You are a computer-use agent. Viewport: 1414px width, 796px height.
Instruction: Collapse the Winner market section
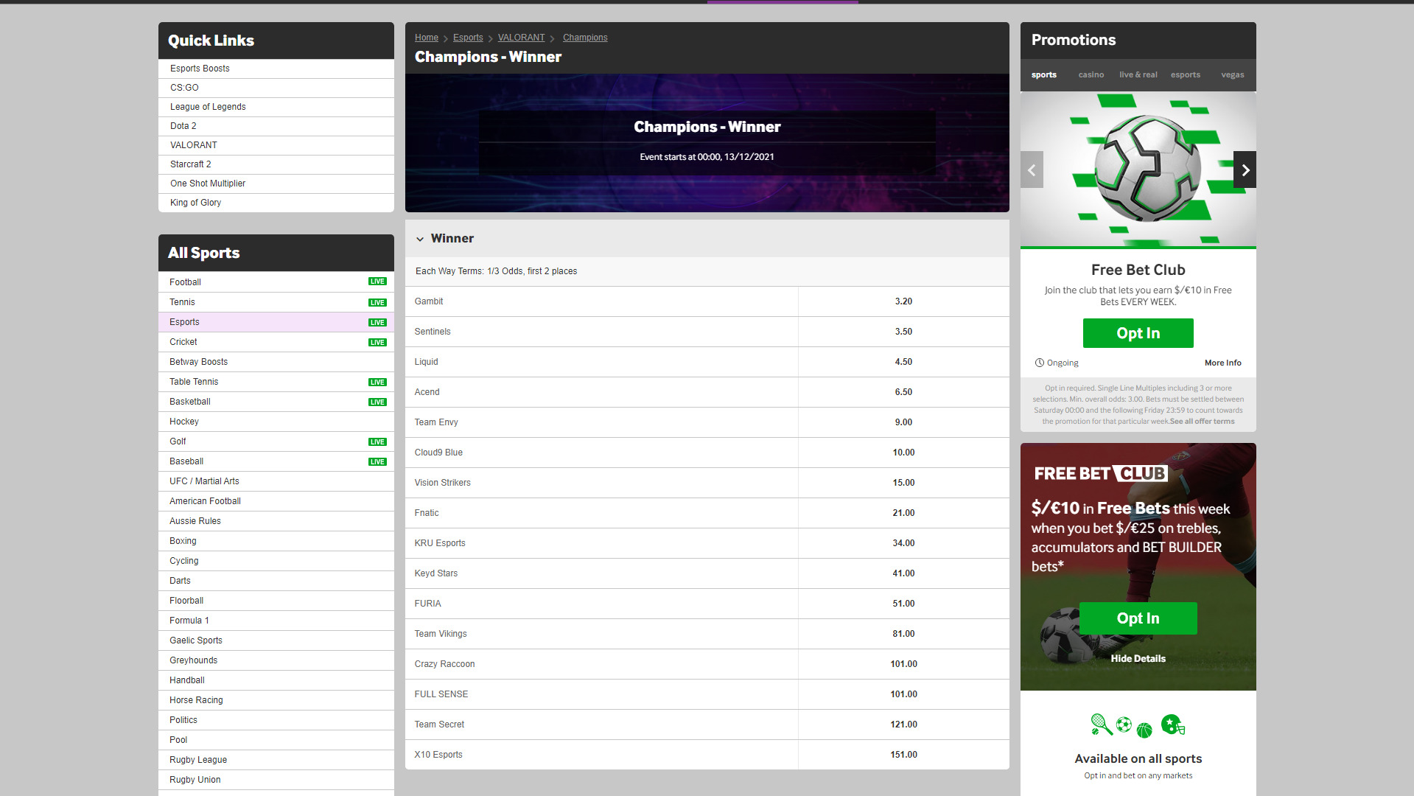[x=420, y=239]
